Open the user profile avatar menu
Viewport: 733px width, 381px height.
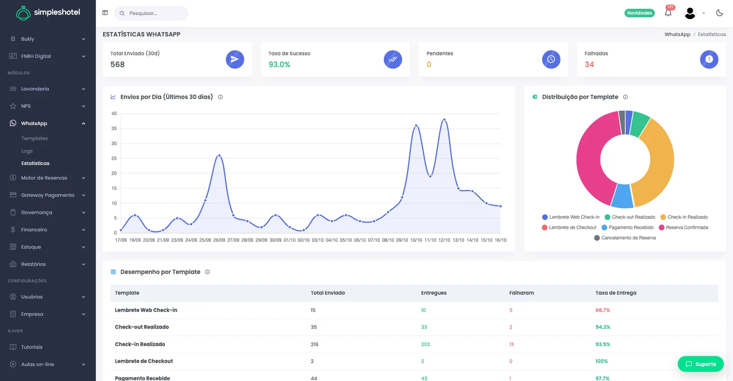[690, 13]
